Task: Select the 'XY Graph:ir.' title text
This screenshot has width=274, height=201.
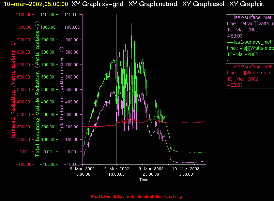Action: click(247, 4)
